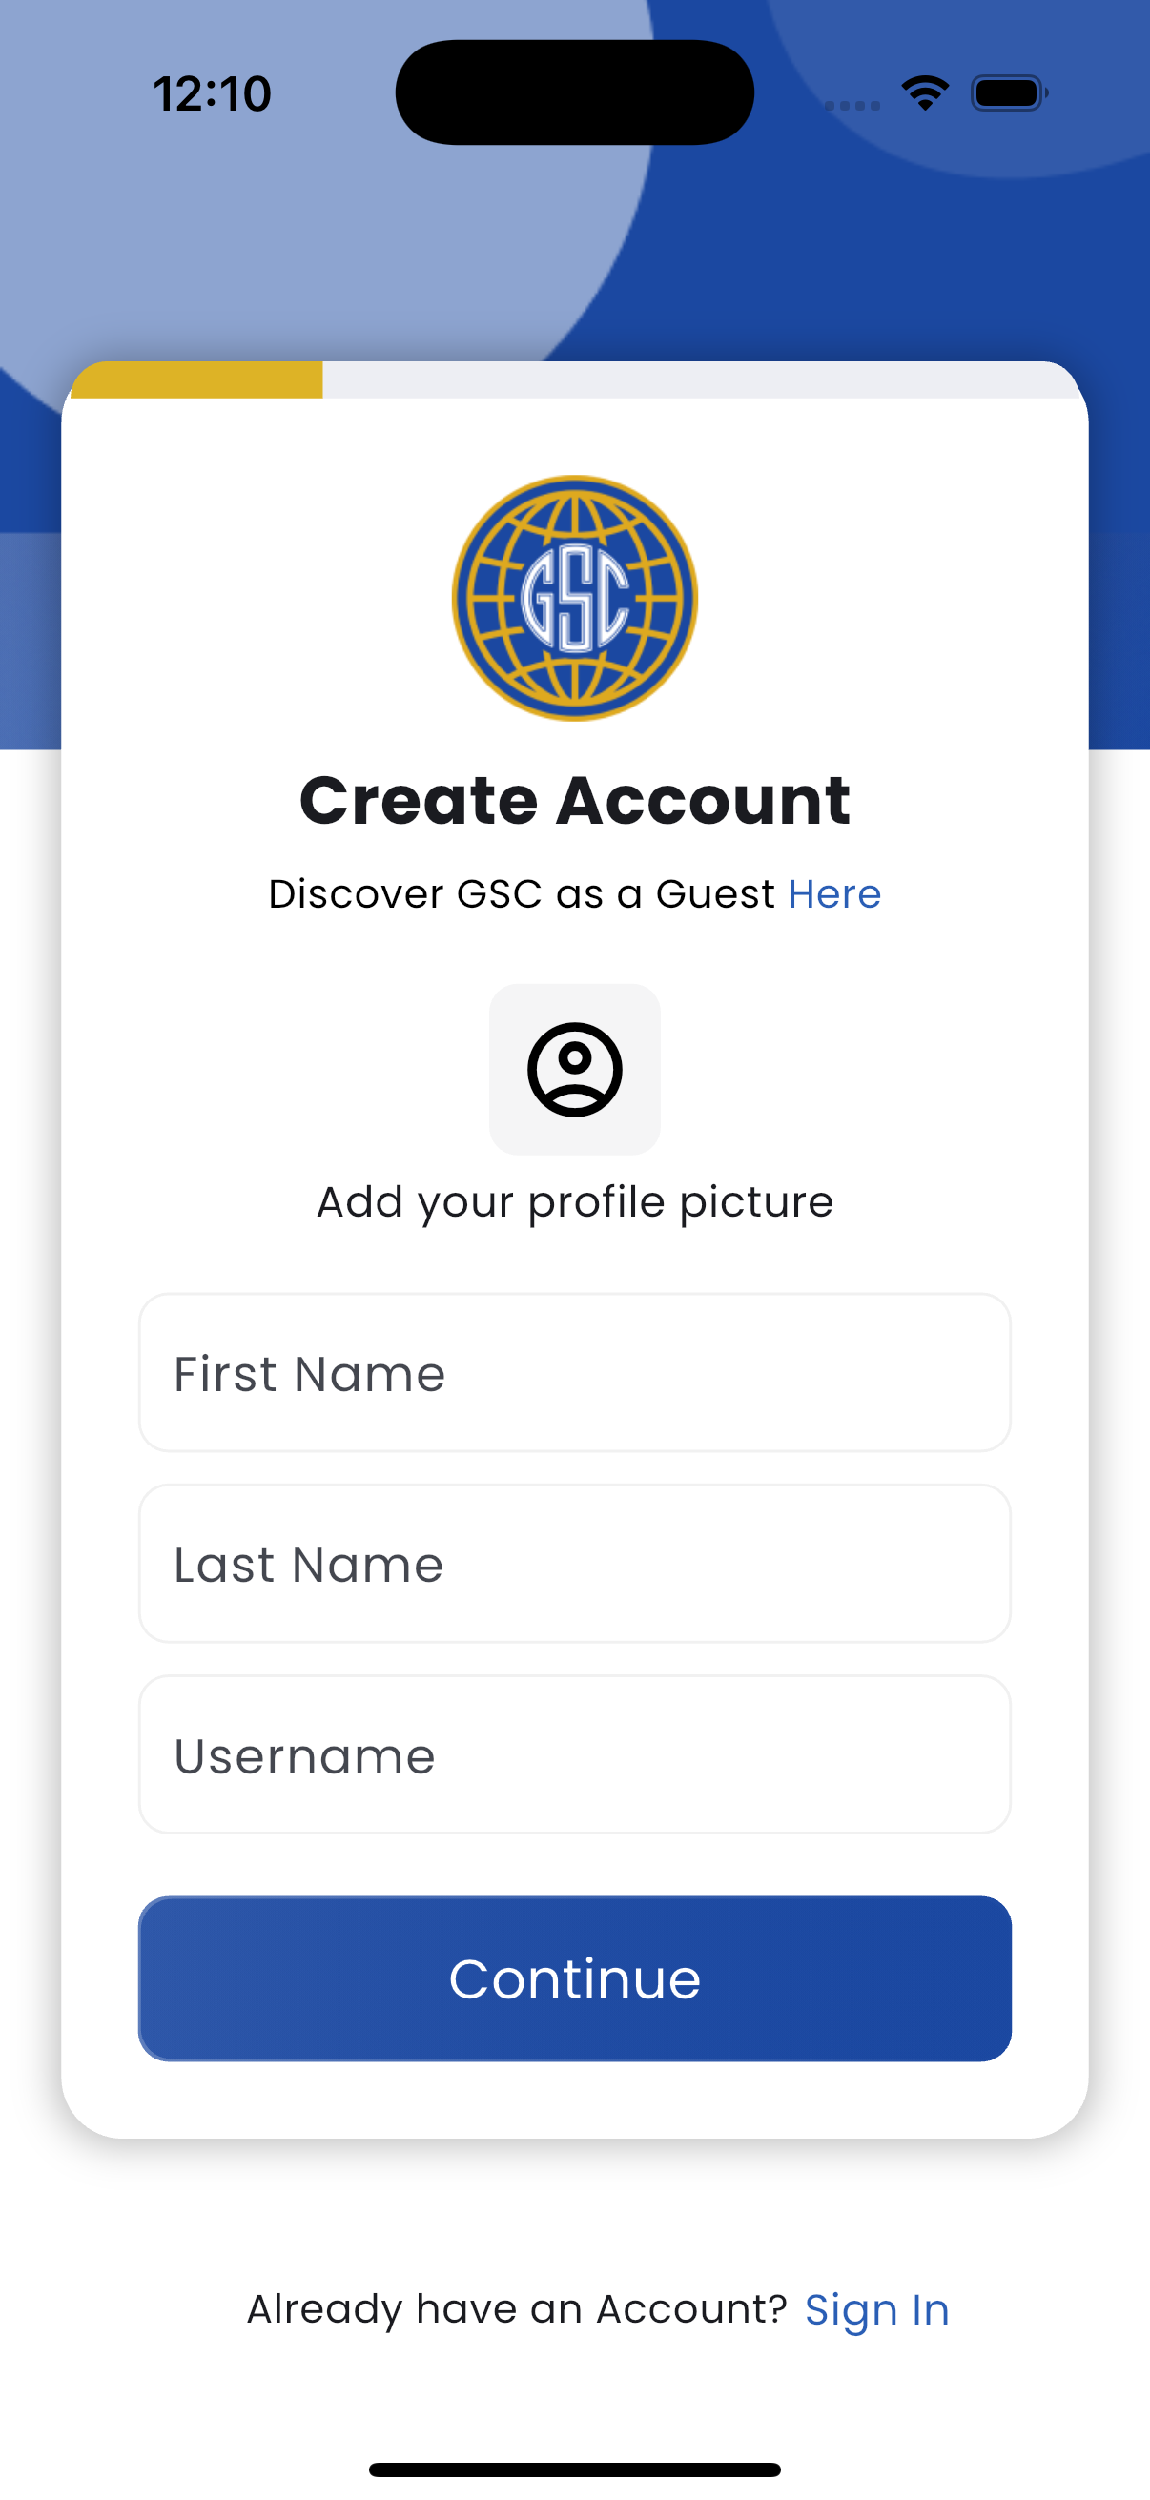The height and width of the screenshot is (2500, 1150).
Task: Click the GSC globe logo
Action: tap(574, 598)
